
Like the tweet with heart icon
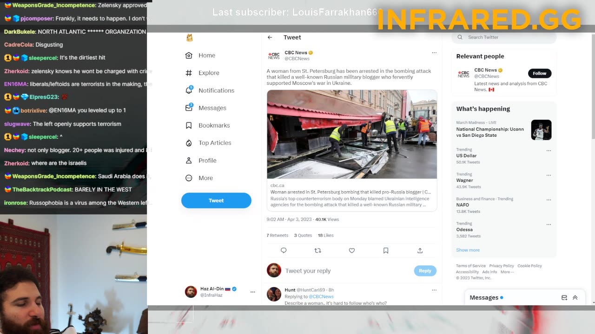coord(352,250)
